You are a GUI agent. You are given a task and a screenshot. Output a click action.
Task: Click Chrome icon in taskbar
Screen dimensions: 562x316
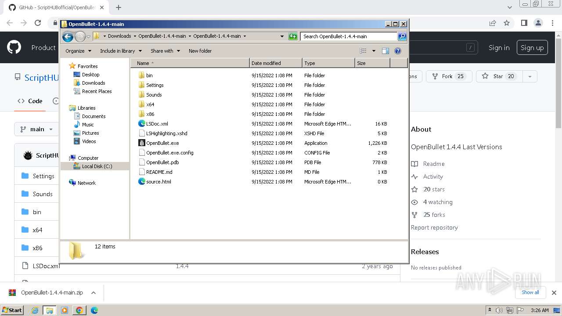coord(79,310)
